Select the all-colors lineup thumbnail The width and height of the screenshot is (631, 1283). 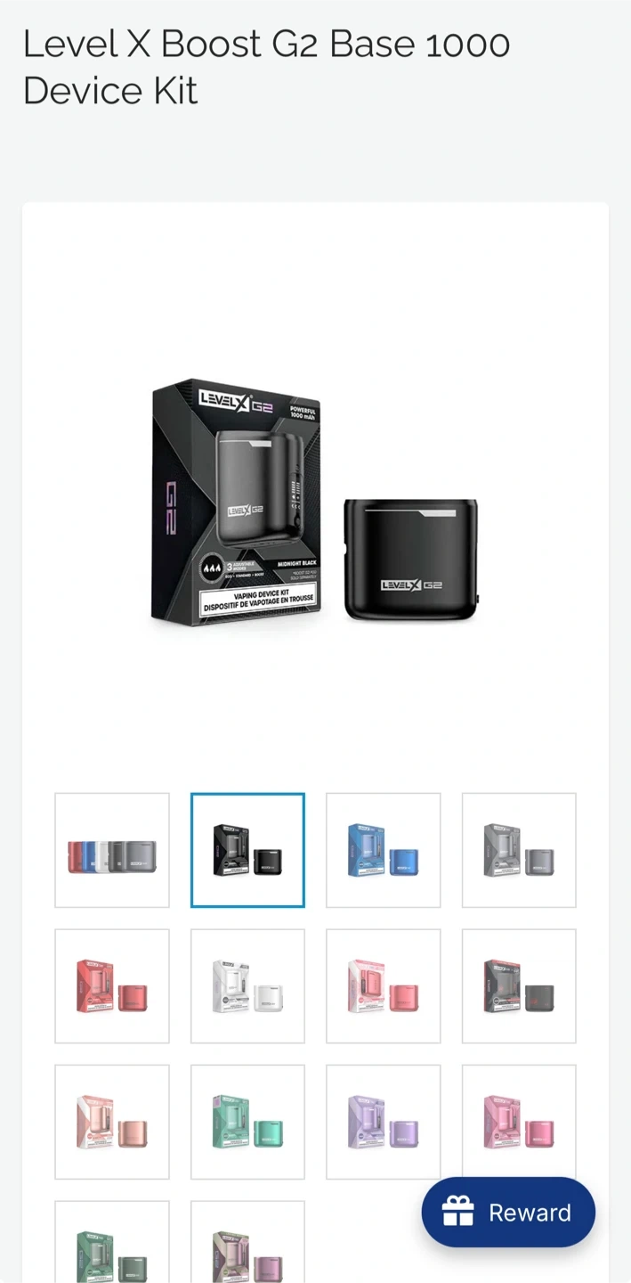112,850
